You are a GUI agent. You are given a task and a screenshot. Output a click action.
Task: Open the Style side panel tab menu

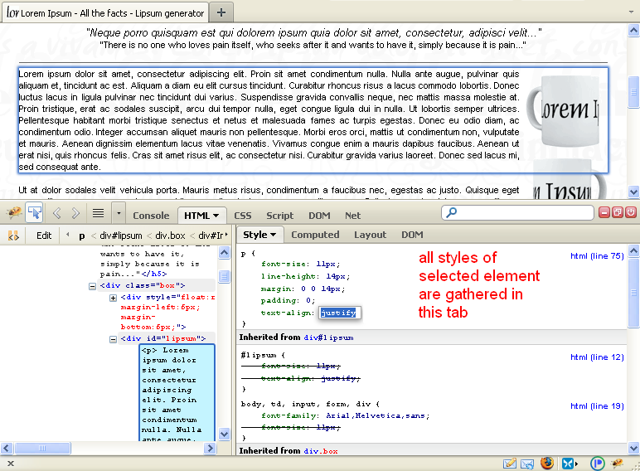pyautogui.click(x=259, y=235)
